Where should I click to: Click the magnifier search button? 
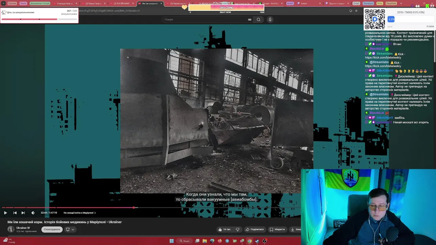coord(259,19)
